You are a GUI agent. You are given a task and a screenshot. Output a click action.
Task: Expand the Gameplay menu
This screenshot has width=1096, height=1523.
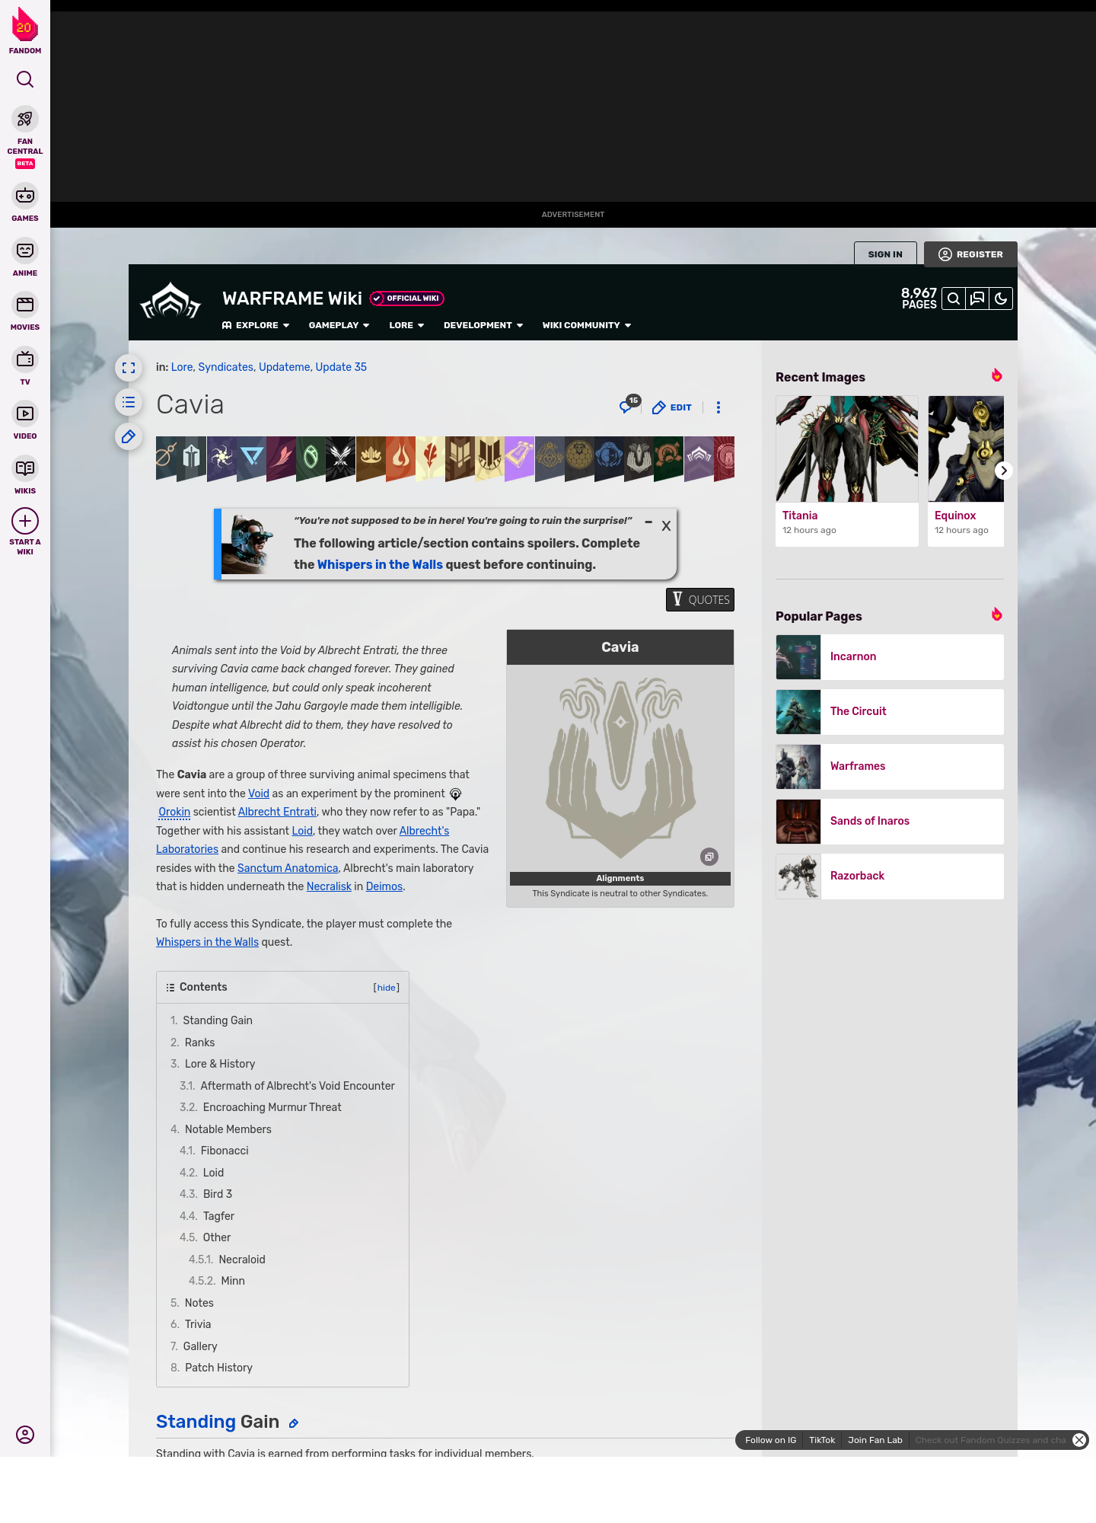(339, 325)
